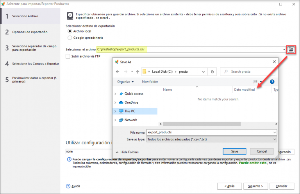Go to step 5 Previsualizar datos

point(30,80)
